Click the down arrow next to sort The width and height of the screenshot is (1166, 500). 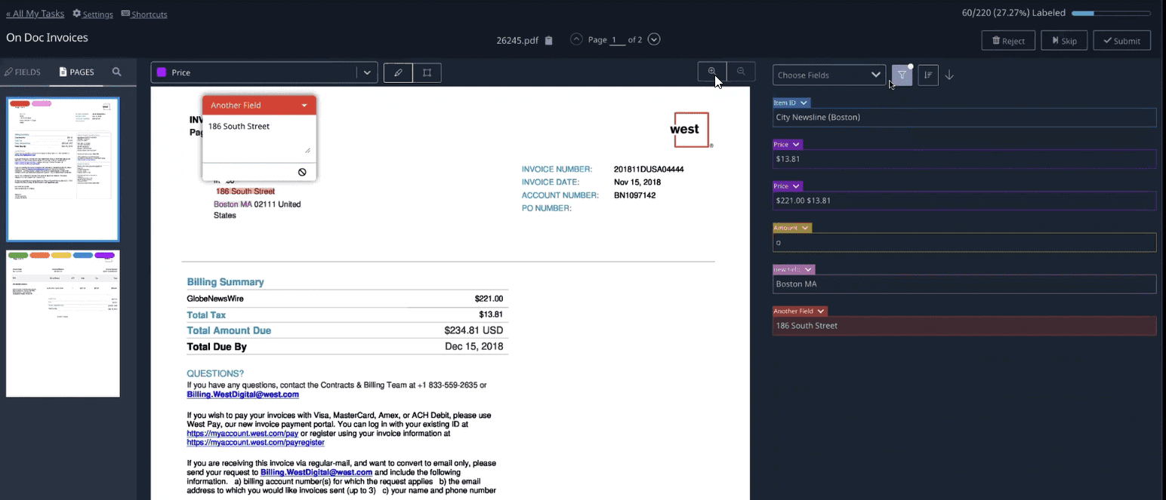949,75
